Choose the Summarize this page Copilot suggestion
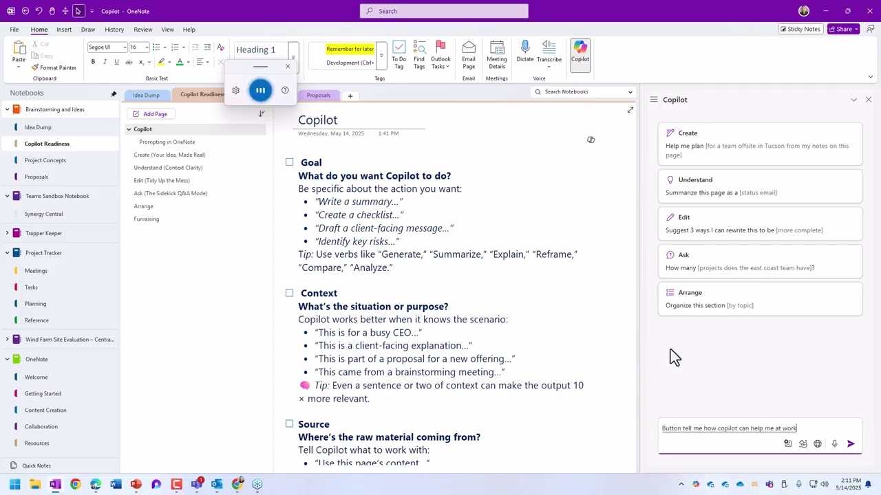 [760, 186]
